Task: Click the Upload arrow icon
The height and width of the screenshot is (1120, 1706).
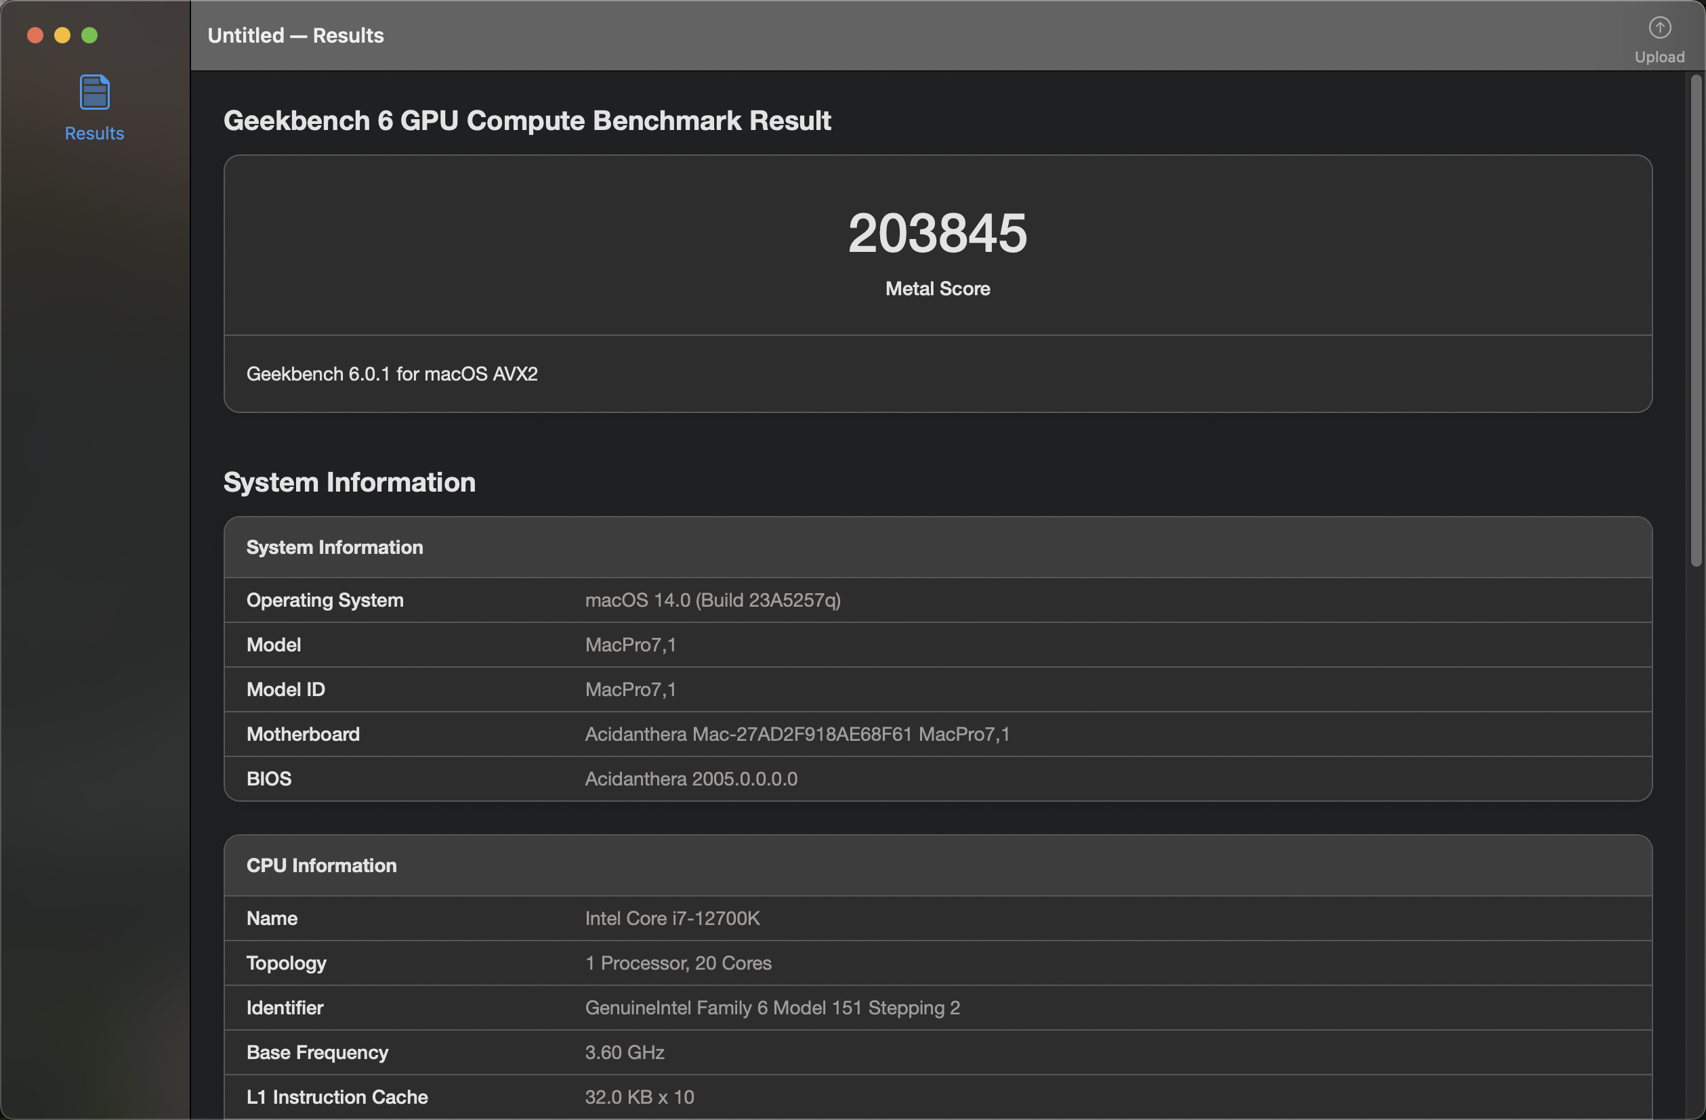Action: coord(1659,28)
